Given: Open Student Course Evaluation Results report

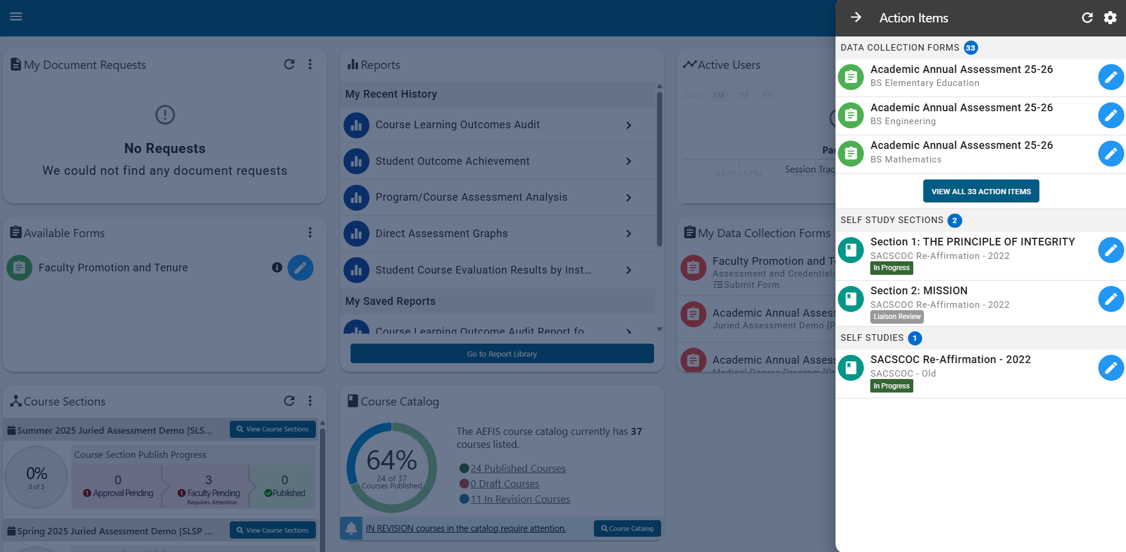Looking at the screenshot, I should (x=499, y=270).
